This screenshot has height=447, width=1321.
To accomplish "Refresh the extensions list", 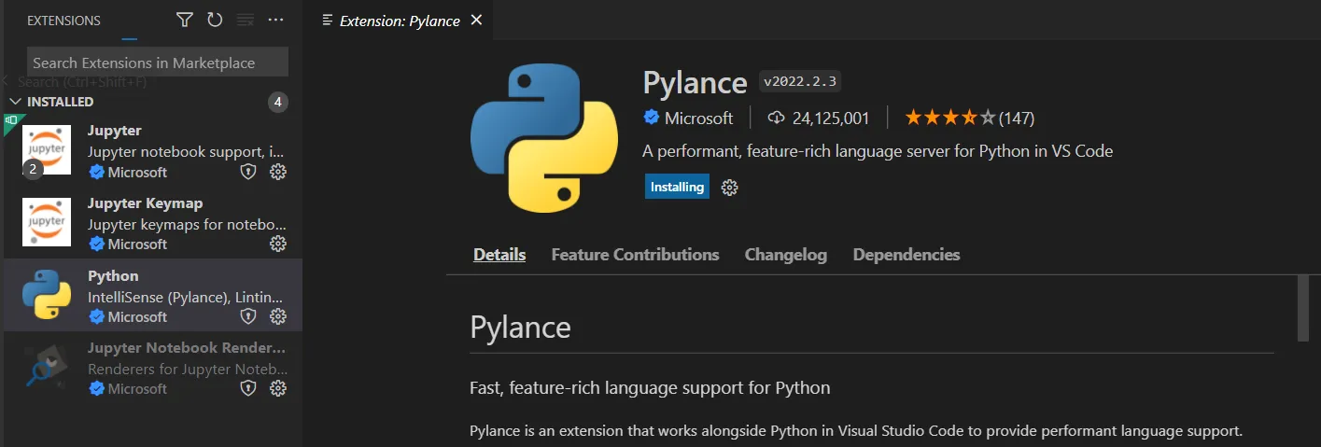I will point(215,20).
